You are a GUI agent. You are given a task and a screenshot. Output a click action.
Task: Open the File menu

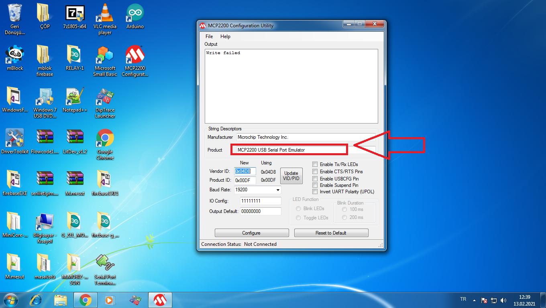209,36
